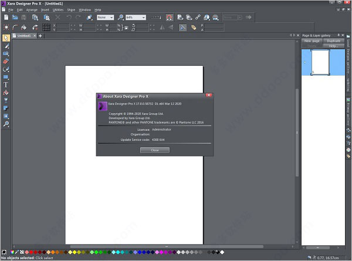Select the Shadow tool
Viewport: 352px width, 261px height.
6,109
